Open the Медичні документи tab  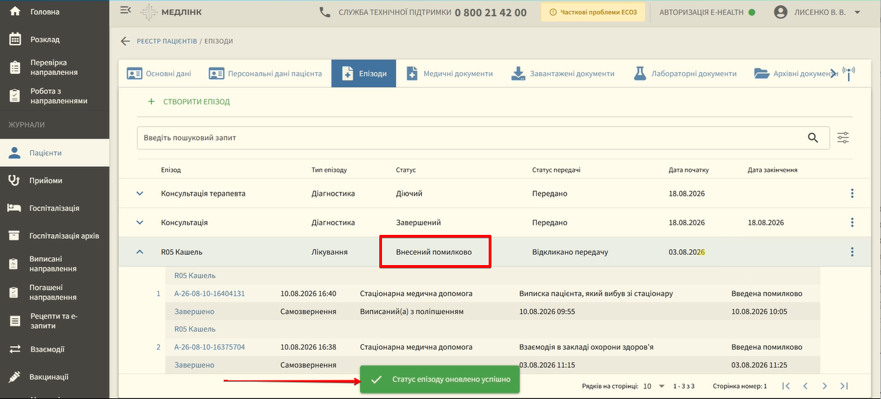click(x=449, y=73)
